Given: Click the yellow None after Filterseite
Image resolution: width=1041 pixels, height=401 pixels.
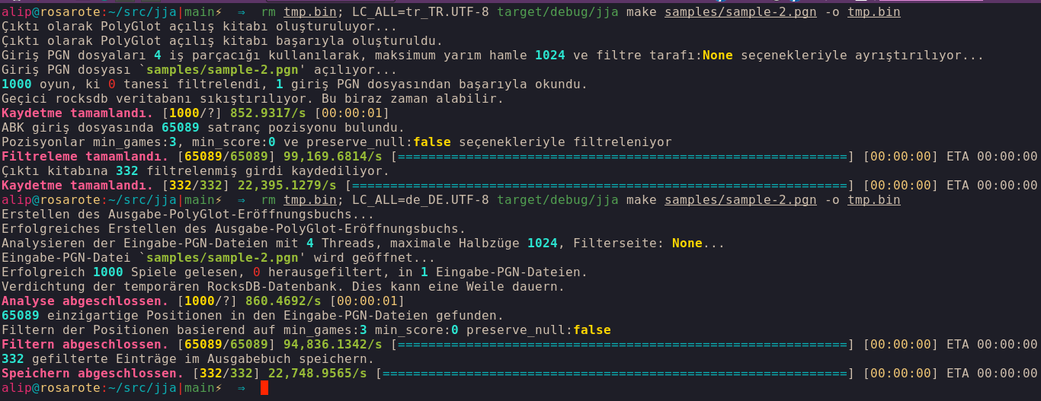Looking at the screenshot, I should 687,243.
